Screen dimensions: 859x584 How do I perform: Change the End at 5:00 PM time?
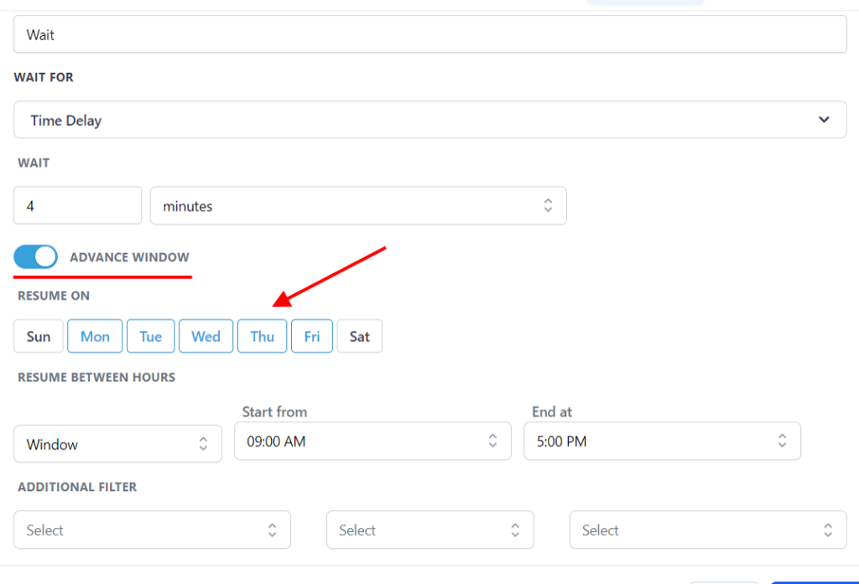[662, 441]
